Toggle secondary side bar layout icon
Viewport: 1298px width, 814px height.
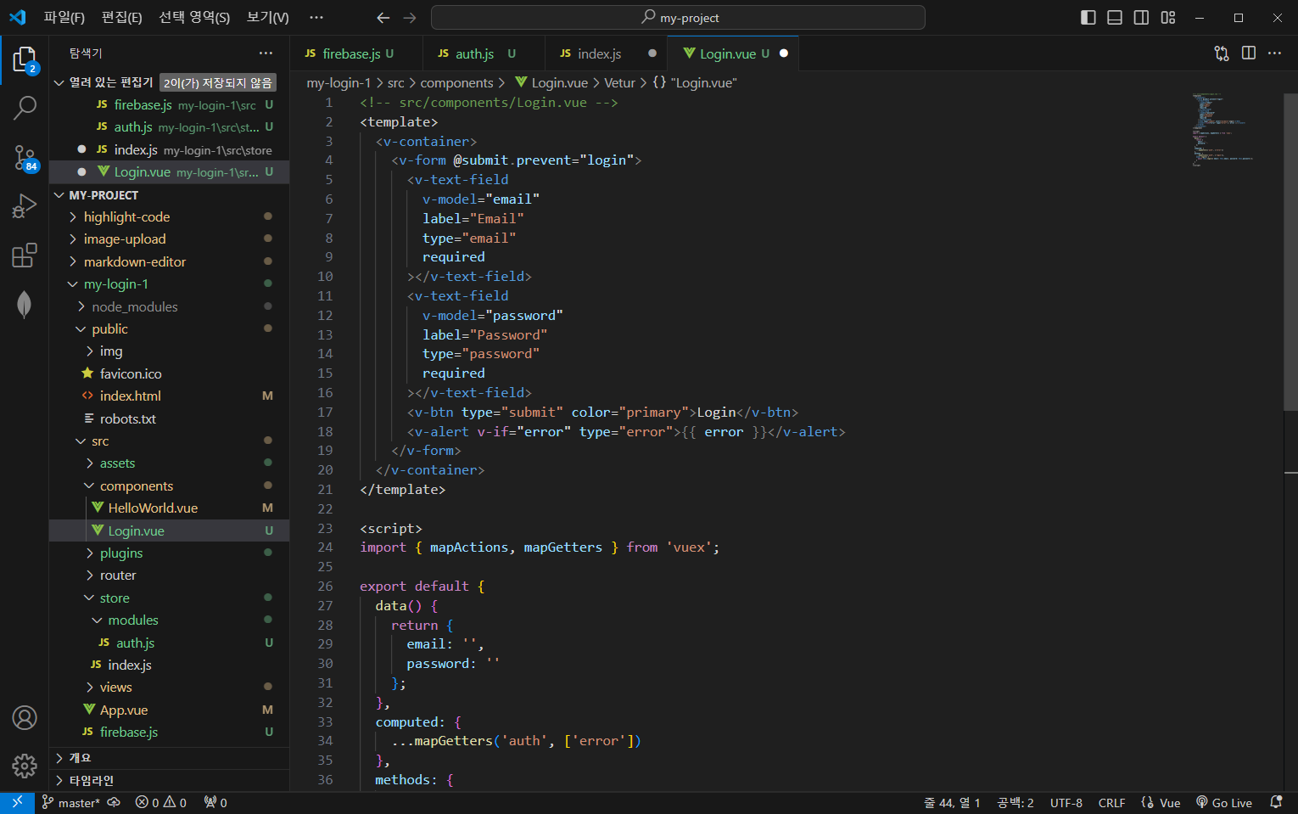1142,18
